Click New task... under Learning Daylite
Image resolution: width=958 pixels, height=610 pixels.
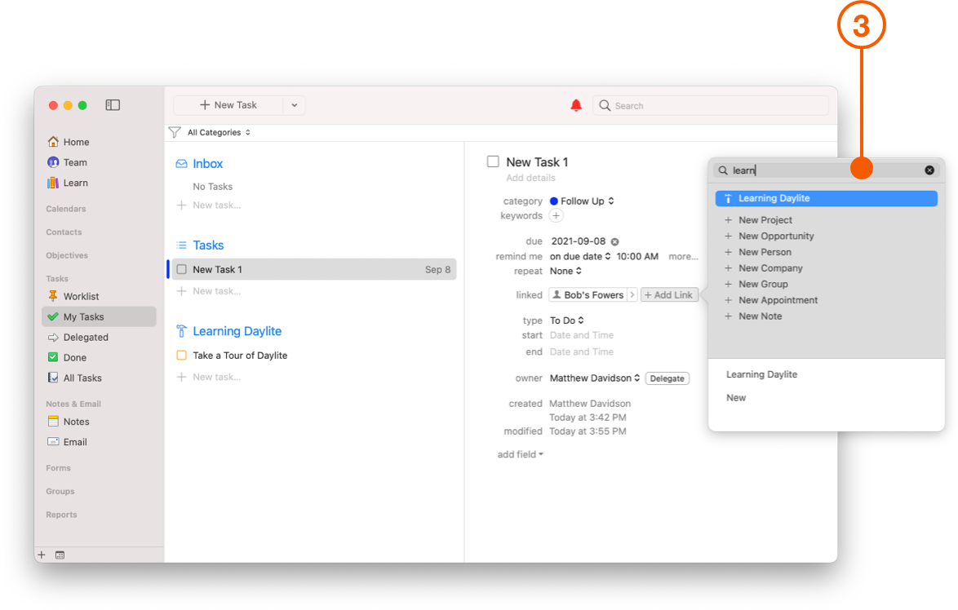(x=216, y=378)
